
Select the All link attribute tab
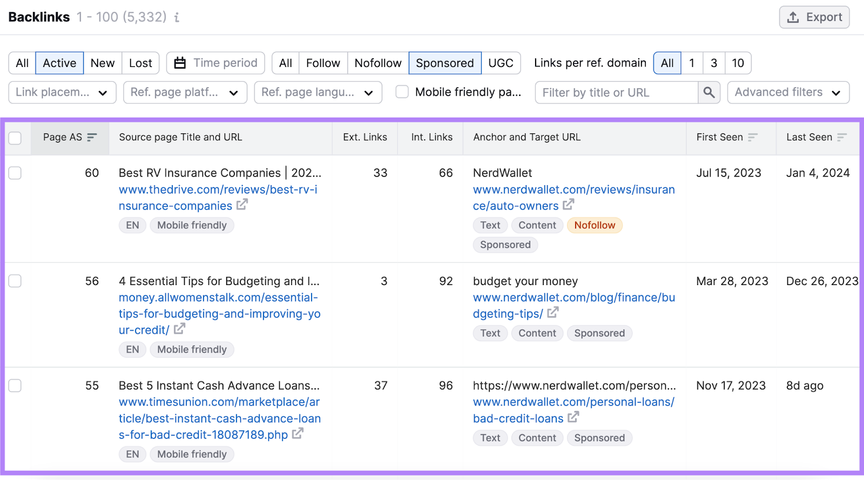pos(286,63)
